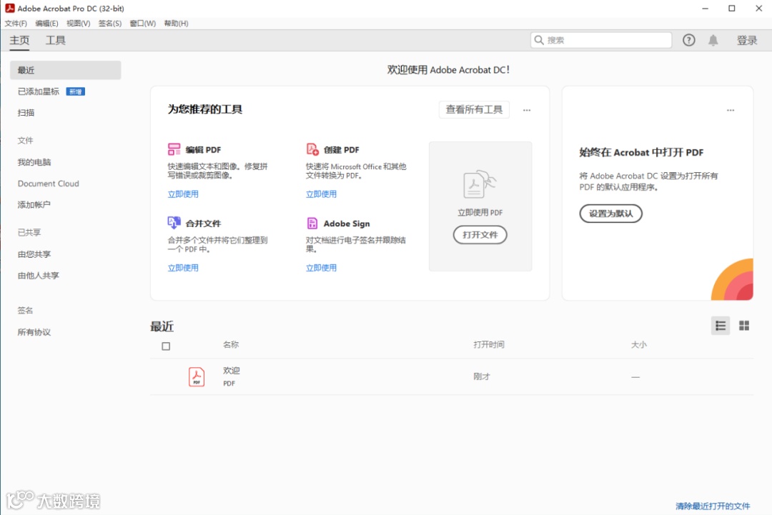
Task: Focus the 搜索 search field
Action: click(601, 40)
